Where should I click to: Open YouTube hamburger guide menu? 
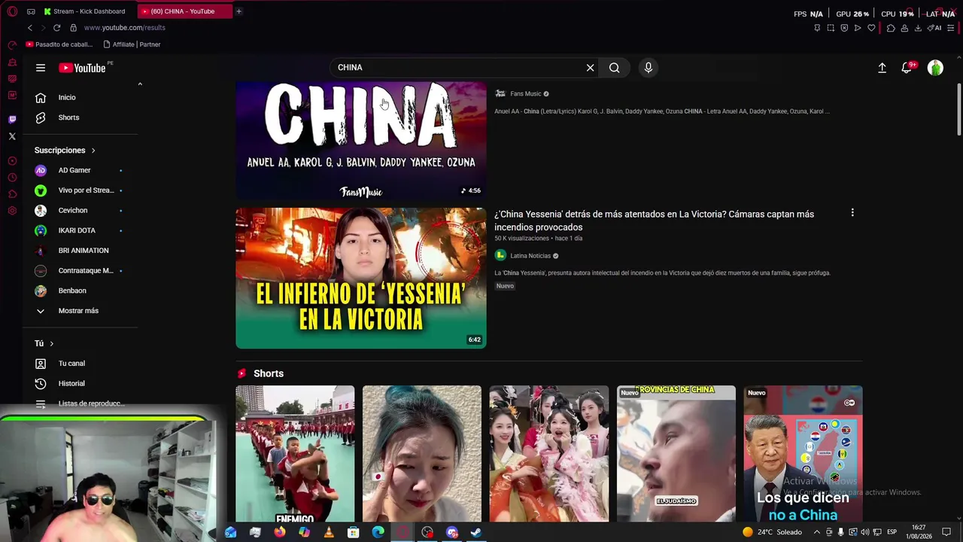coord(41,68)
